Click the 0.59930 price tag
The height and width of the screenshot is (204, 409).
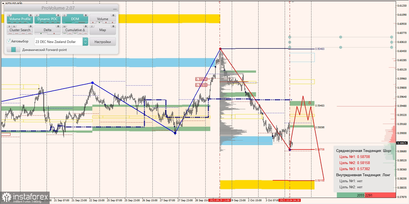[x=201, y=79]
